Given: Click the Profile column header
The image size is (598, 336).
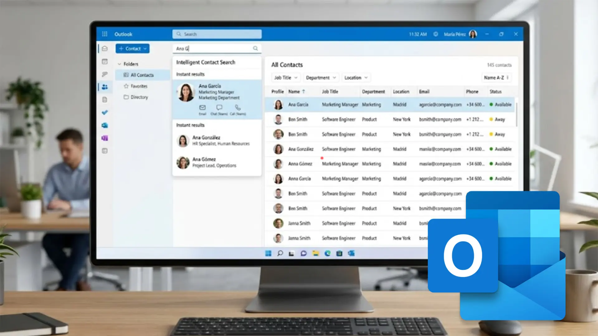Looking at the screenshot, I should click(x=278, y=91).
